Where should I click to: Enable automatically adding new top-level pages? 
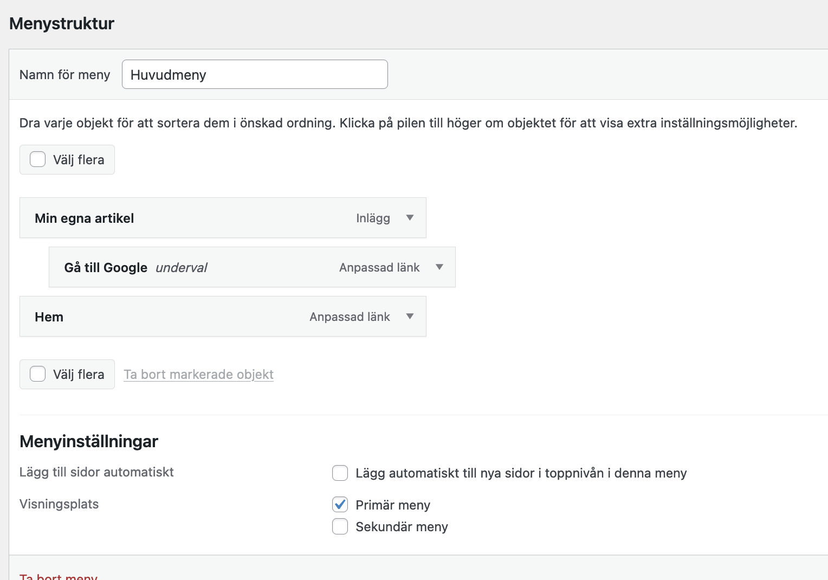pyautogui.click(x=340, y=473)
